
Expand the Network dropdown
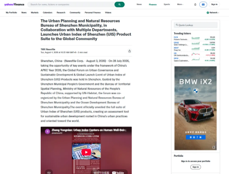pos(213,13)
